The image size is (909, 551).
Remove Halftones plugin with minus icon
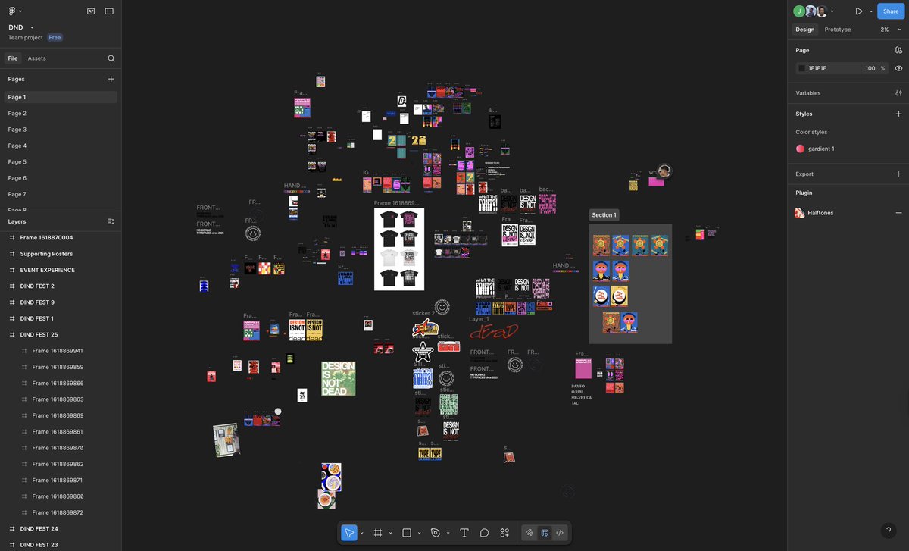click(x=898, y=213)
